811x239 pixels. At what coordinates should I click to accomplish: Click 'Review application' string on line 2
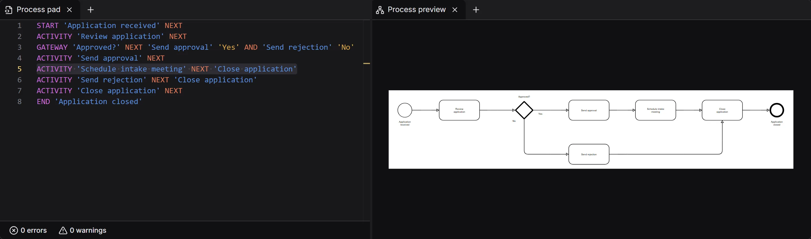pos(120,37)
